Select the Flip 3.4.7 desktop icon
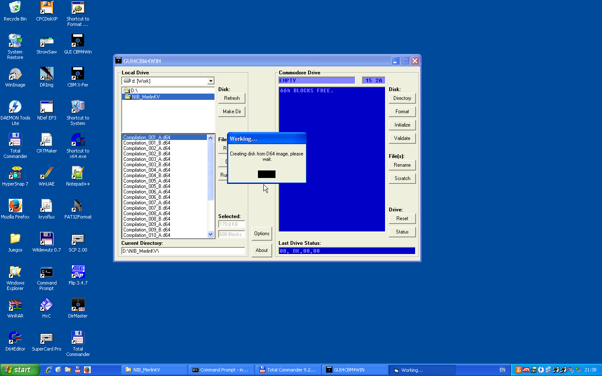 pyautogui.click(x=78, y=275)
